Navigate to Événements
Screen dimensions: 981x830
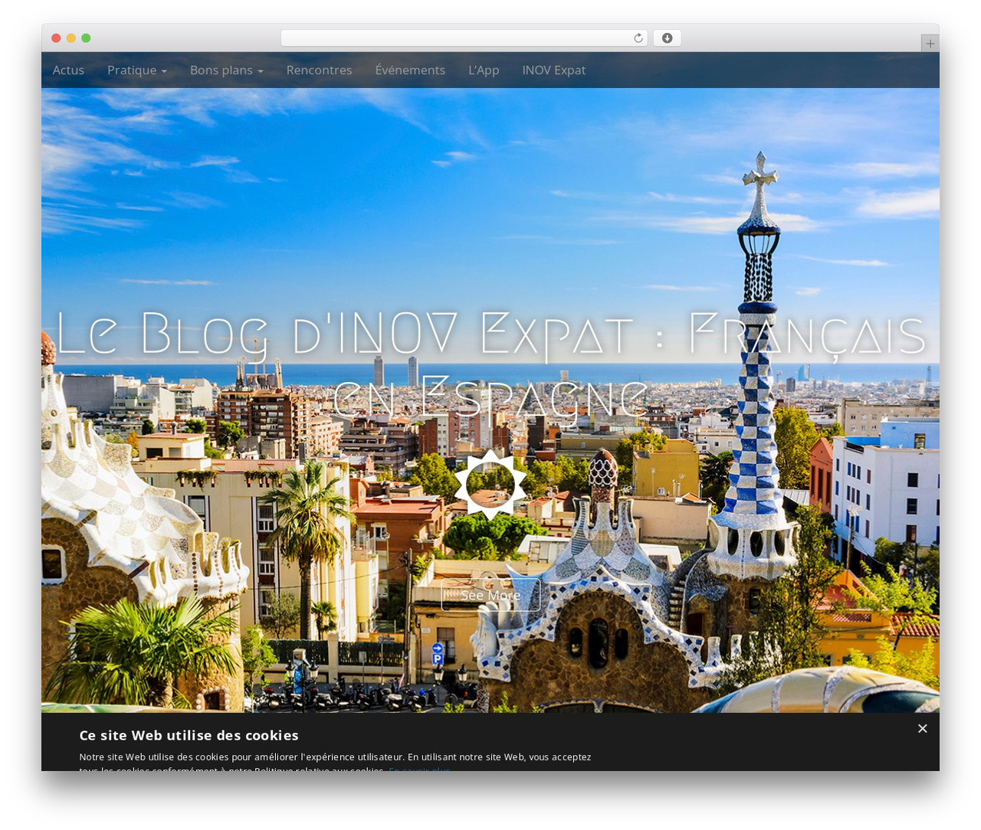tap(410, 70)
